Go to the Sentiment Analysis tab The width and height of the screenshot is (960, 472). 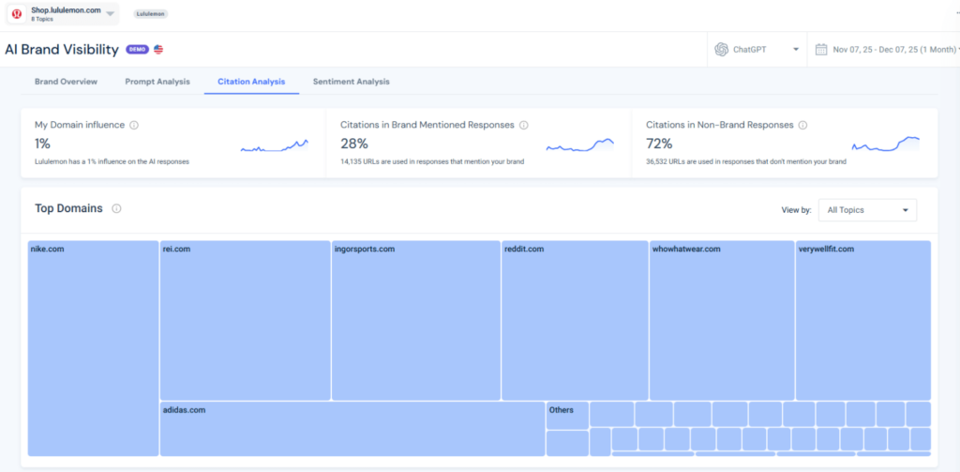tap(351, 82)
